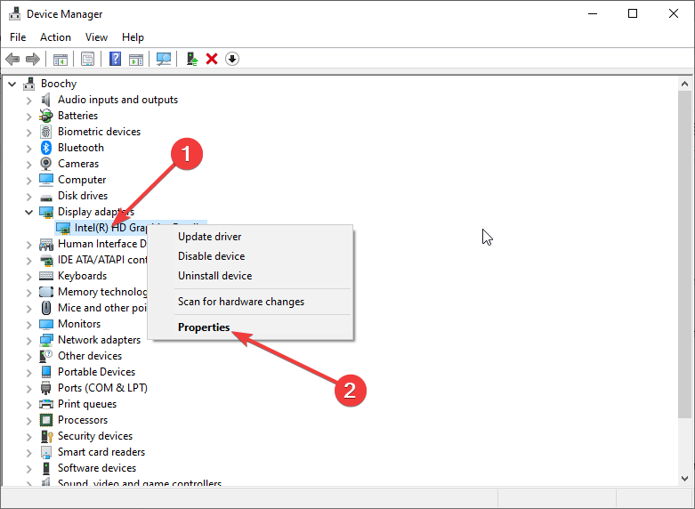Click the Batteries category icon
695x509 pixels.
[46, 116]
